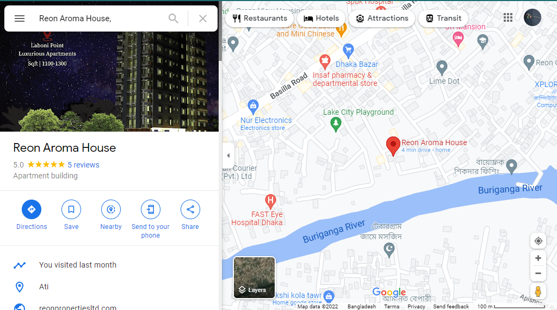Open the Google apps grid
557x310 pixels.
pos(508,17)
